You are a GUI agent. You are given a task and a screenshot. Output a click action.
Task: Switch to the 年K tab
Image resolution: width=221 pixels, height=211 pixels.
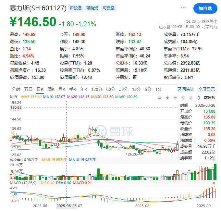tap(84, 89)
